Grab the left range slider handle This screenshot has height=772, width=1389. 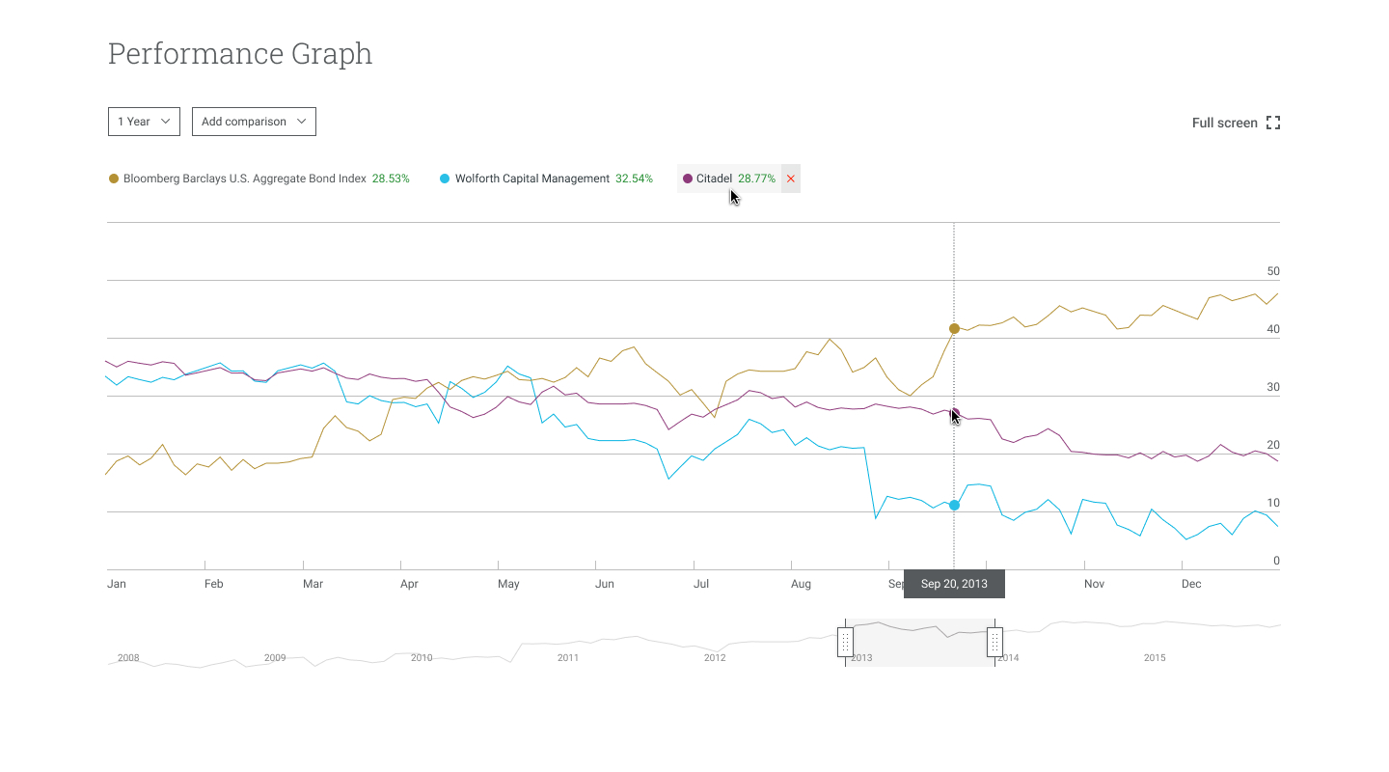(845, 642)
